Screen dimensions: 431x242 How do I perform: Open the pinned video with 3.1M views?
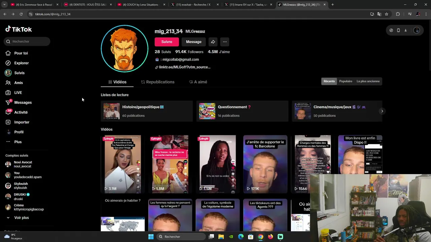[123, 164]
